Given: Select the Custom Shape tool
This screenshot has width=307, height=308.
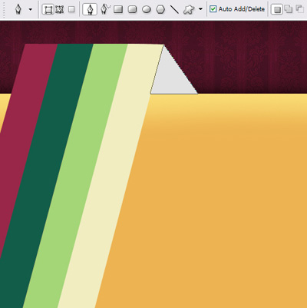Looking at the screenshot, I should 189,10.
